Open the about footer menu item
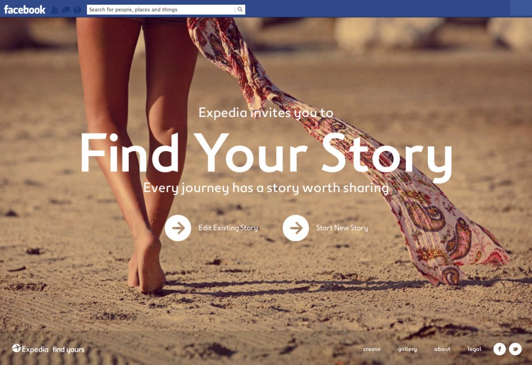This screenshot has width=532, height=365. click(x=442, y=349)
